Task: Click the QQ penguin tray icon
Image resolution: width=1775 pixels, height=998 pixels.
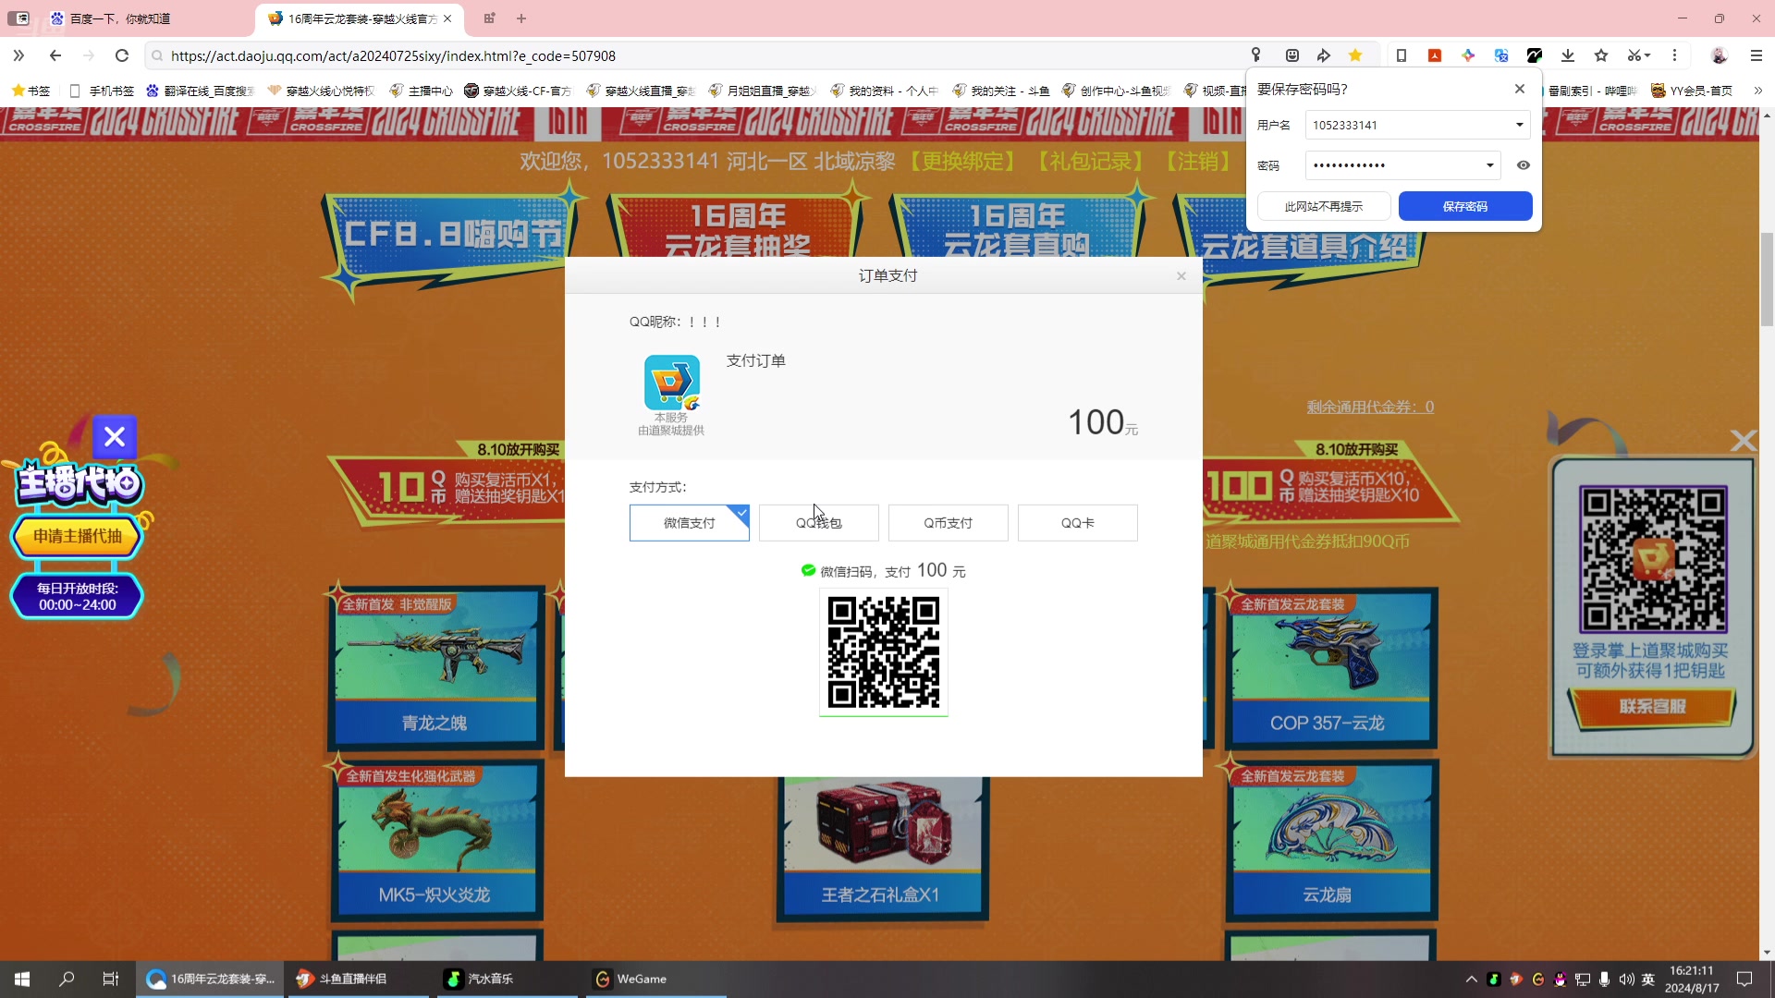Action: [1561, 980]
